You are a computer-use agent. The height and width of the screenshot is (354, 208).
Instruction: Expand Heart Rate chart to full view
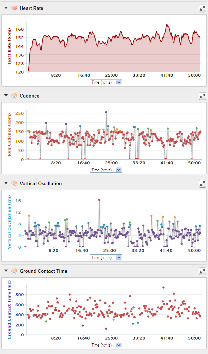202,8
